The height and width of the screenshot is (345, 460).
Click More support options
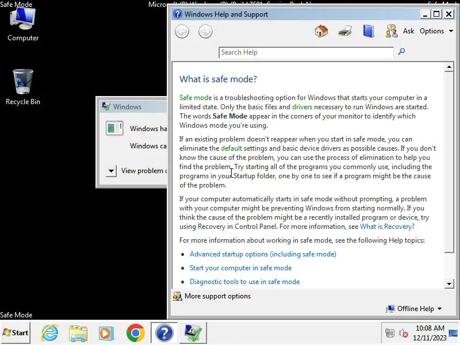(x=217, y=296)
